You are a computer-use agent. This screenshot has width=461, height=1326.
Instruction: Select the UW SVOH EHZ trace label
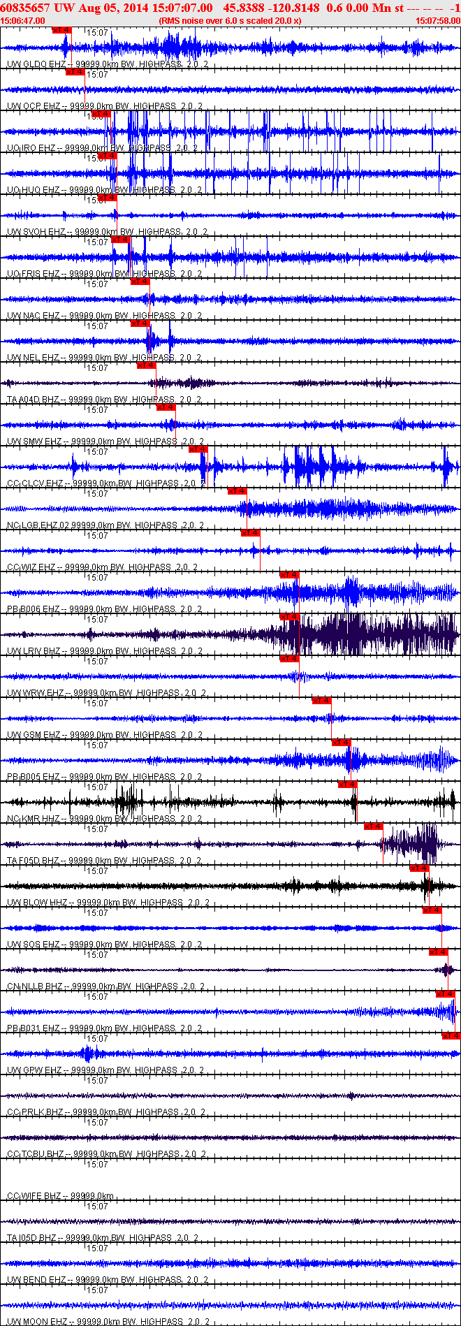pyautogui.click(x=107, y=232)
